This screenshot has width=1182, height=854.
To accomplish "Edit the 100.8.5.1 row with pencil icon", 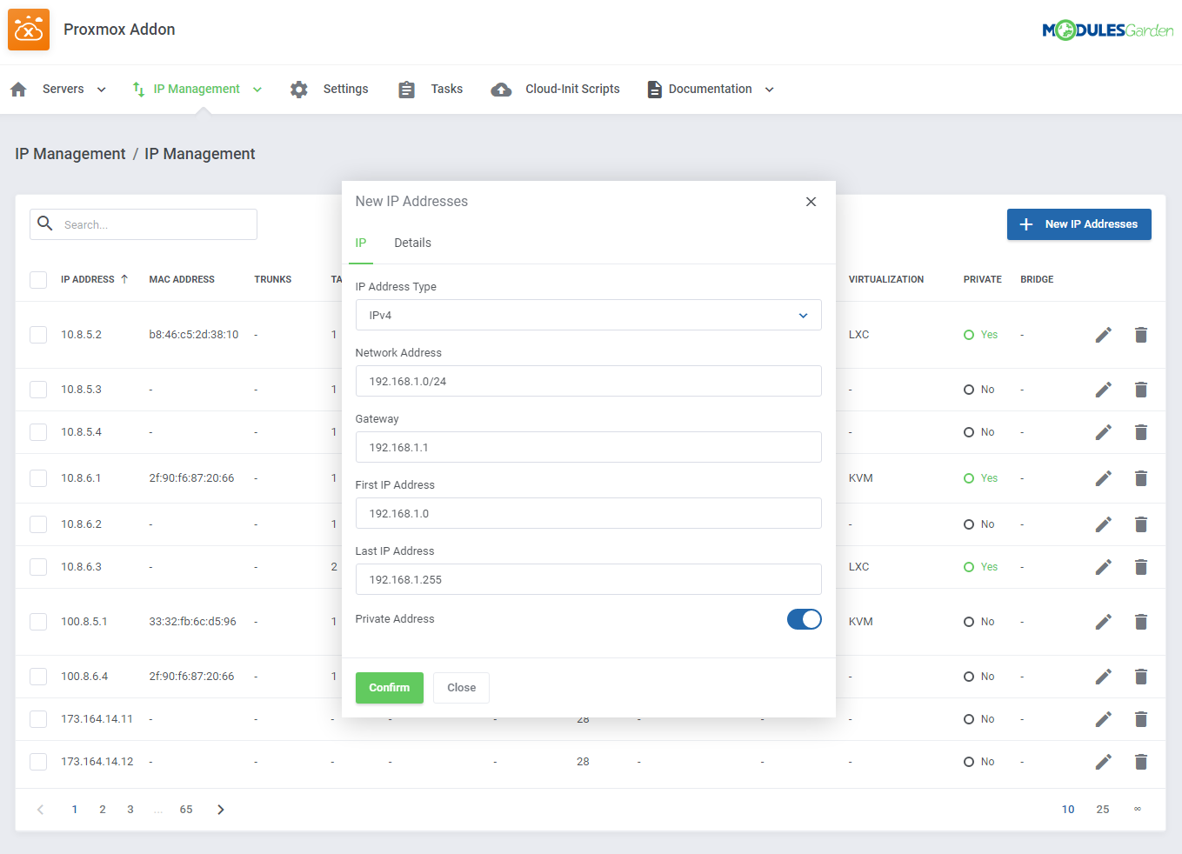I will click(1103, 622).
